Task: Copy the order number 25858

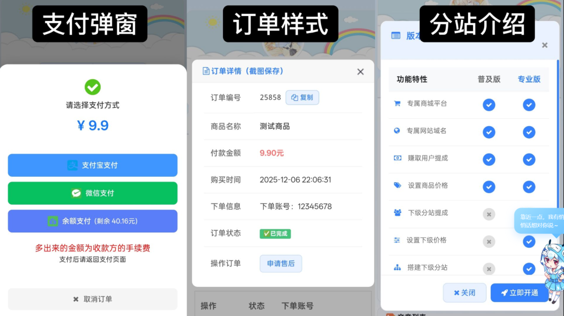Action: point(302,97)
